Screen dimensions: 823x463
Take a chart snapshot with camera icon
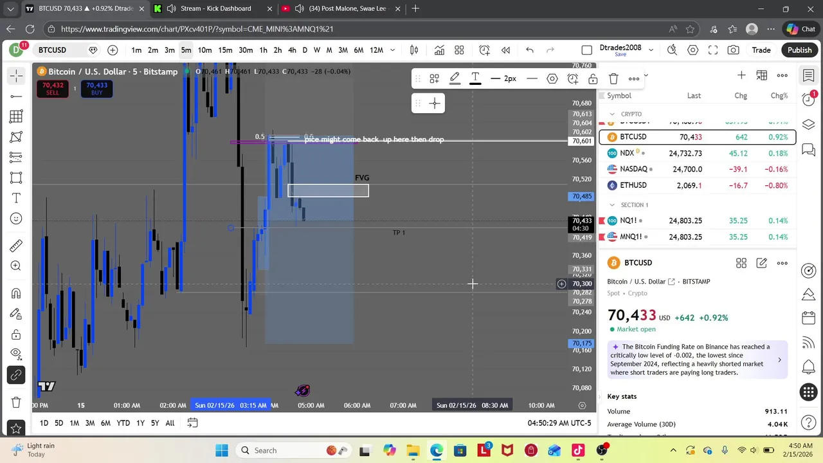734,50
